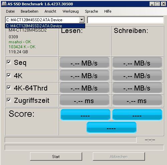Image resolution: width=167 pixels, height=165 pixels.
Task: Click the '4K-64Thrd' test label
Action: pyautogui.click(x=31, y=88)
